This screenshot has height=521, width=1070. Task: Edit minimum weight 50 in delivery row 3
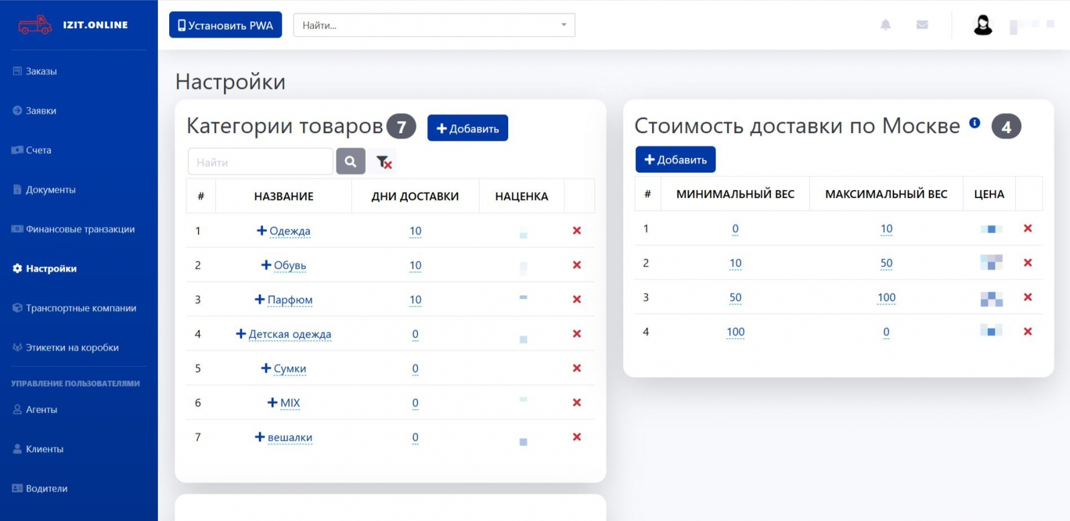pyautogui.click(x=736, y=297)
